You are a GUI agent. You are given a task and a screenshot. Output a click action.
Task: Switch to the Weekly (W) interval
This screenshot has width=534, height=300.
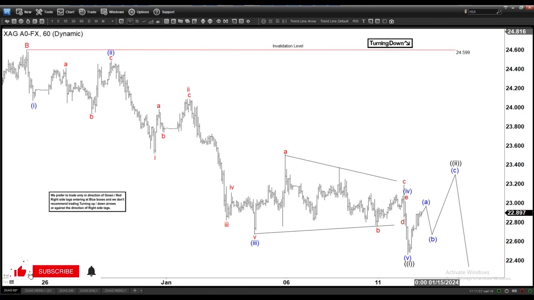point(96,21)
